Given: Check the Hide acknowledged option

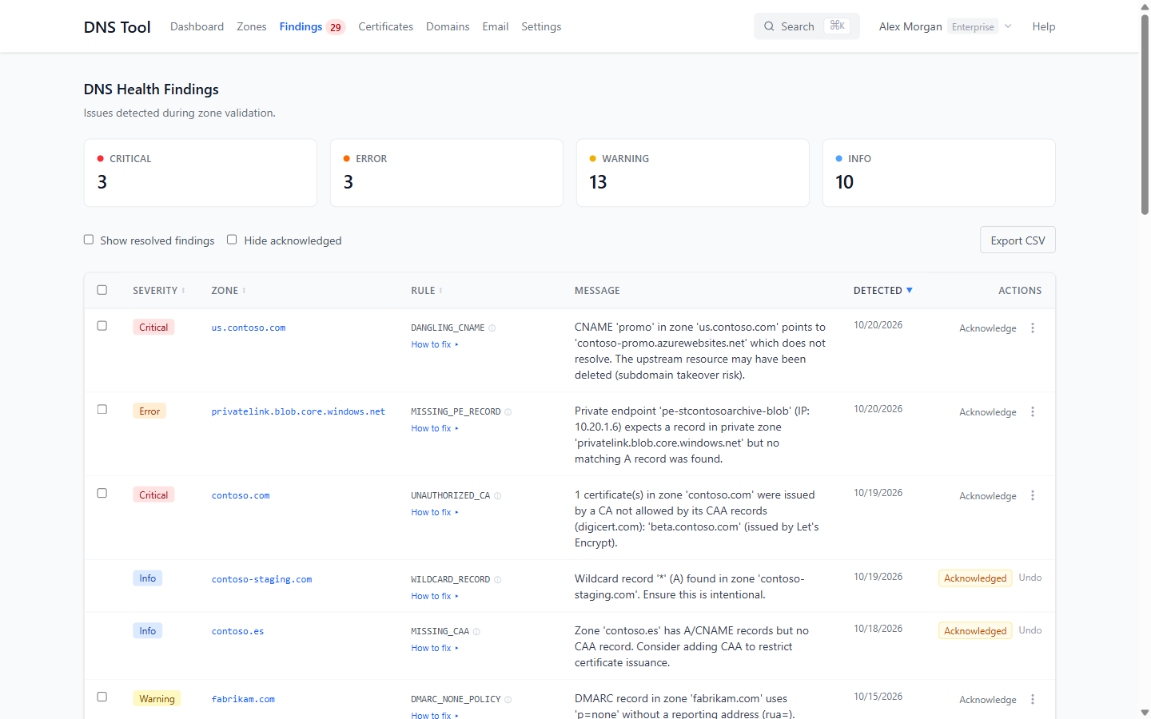Looking at the screenshot, I should click(x=232, y=240).
